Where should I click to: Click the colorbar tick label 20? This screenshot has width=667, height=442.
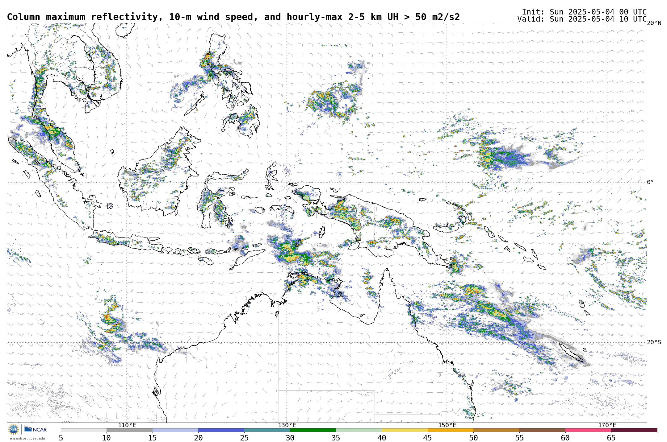point(198,438)
